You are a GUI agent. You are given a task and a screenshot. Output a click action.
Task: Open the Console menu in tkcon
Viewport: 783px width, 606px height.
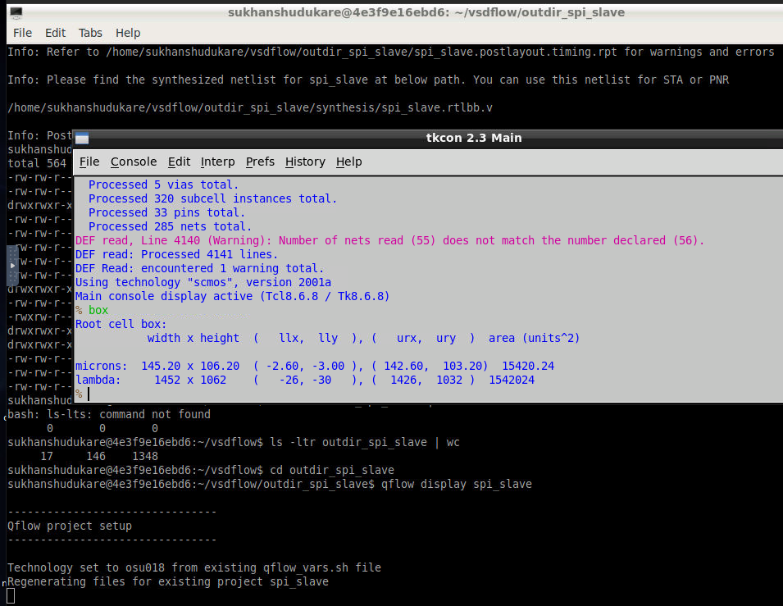133,162
